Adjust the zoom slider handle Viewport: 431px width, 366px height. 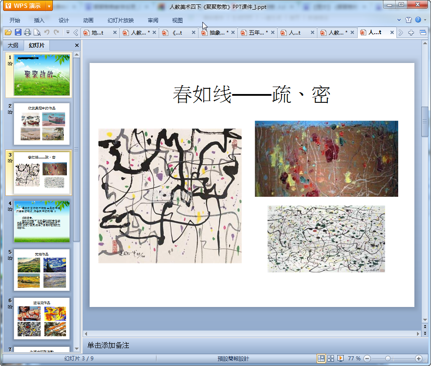click(x=388, y=358)
